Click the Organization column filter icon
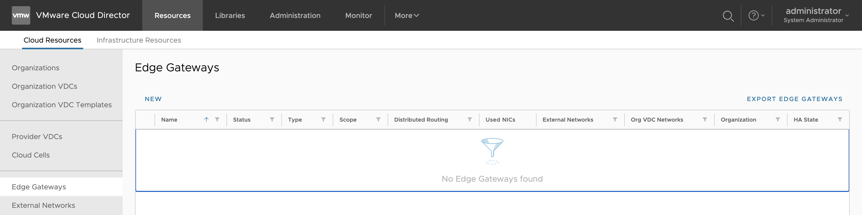Viewport: 862px width, 215px height. tap(778, 120)
